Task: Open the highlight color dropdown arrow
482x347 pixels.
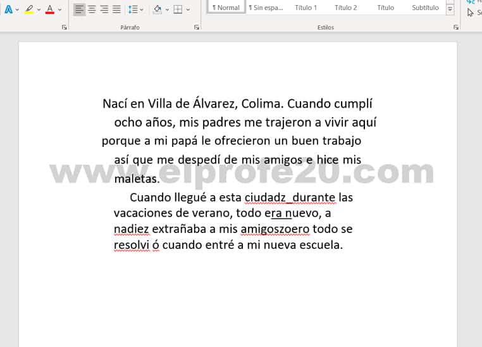Action: pos(39,9)
